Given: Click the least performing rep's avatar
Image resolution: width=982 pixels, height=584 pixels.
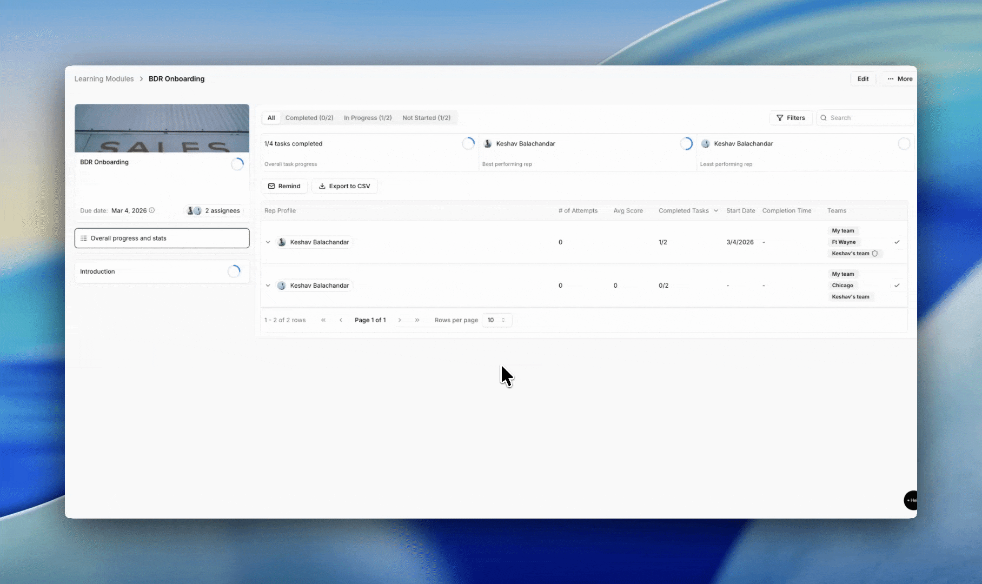Looking at the screenshot, I should (x=705, y=144).
